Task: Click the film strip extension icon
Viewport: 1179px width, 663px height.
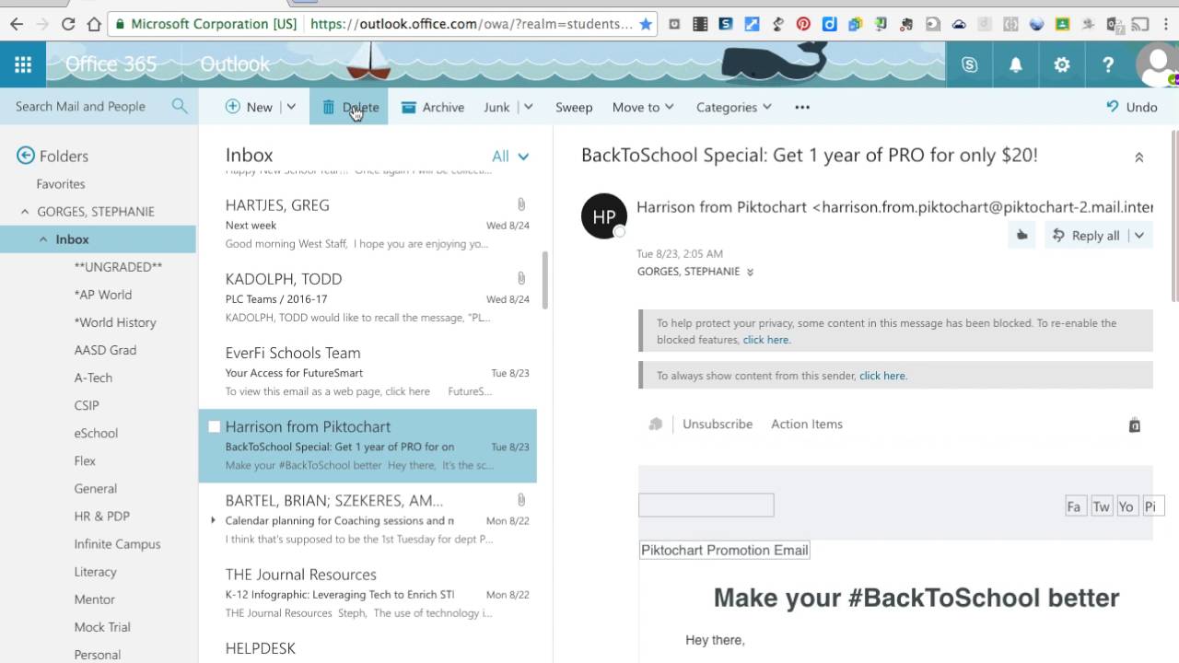Action: click(x=700, y=25)
